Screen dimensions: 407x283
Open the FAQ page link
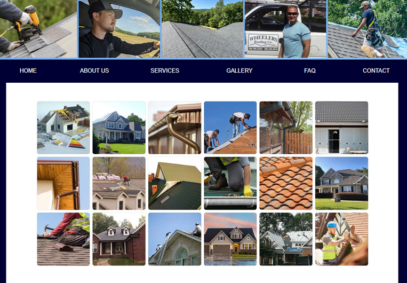(310, 70)
